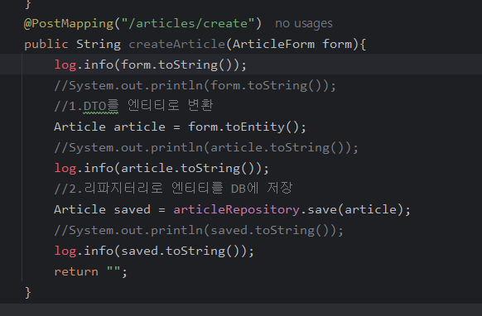The image size is (482, 316).
Task: Click the 'no usages' inlay hint
Action: click(304, 24)
